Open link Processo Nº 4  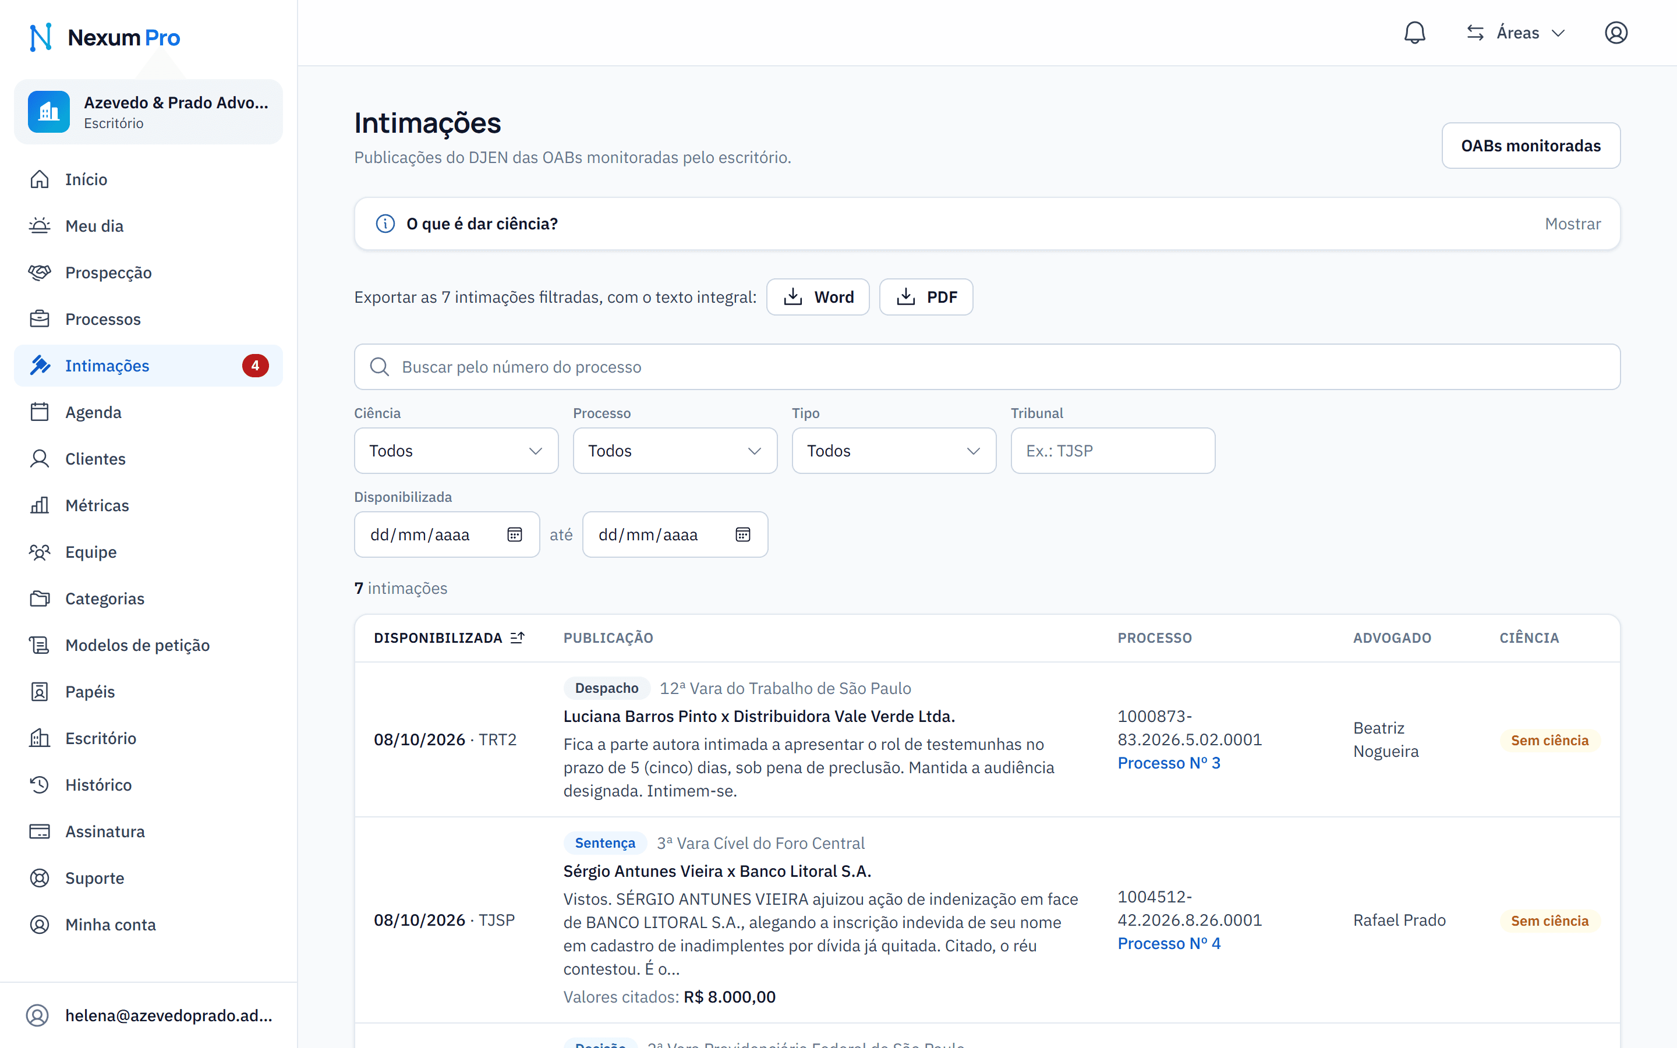click(x=1169, y=943)
